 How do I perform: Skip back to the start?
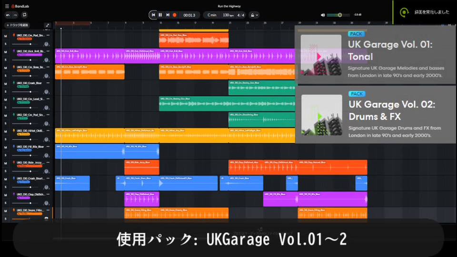[153, 15]
